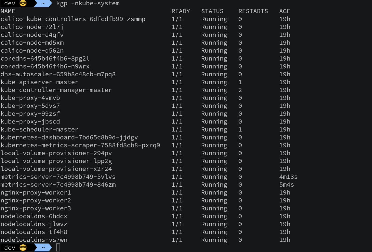Screen dimensions: 372x252
Task: Select pod name dns-autoscaler-659b8c48cb-m7pq8
Action: click(x=58, y=74)
